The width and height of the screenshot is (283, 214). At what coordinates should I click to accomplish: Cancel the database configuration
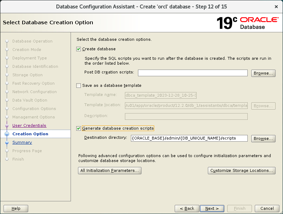[267, 208]
